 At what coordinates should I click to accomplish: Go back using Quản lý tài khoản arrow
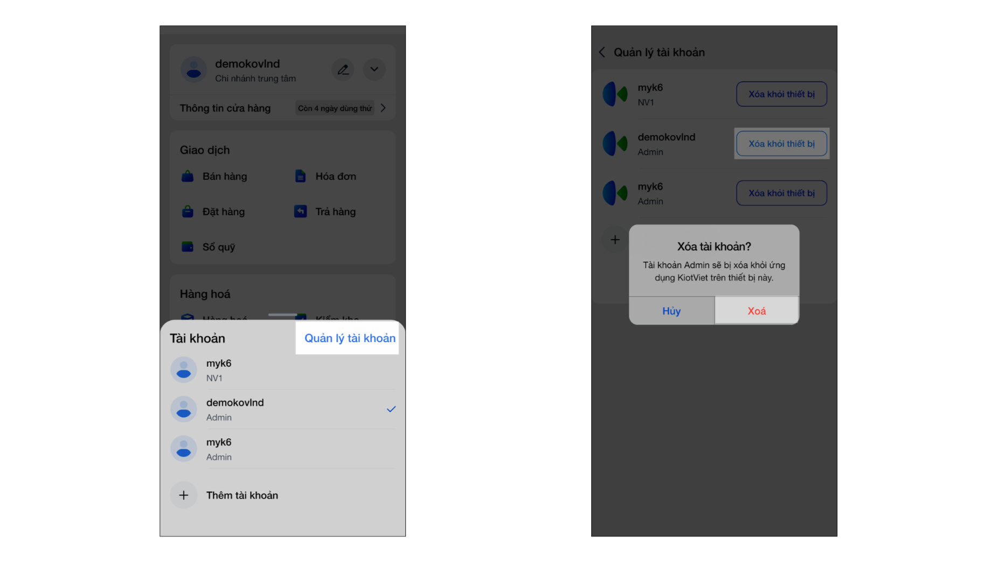pyautogui.click(x=602, y=52)
